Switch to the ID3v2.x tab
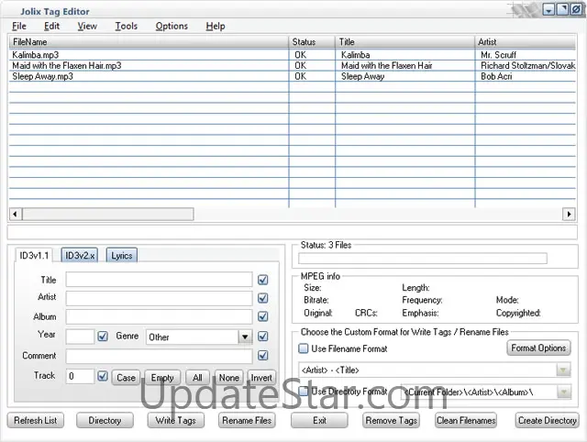 [x=80, y=256]
